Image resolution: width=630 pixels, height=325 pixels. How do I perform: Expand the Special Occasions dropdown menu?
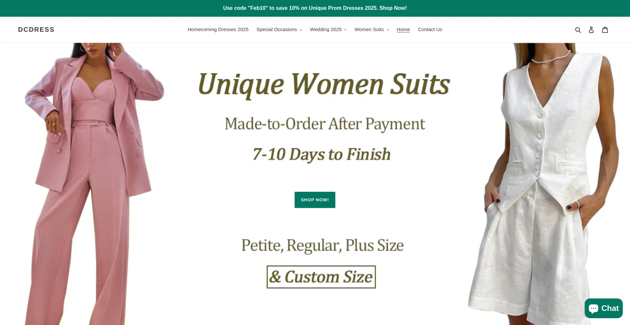click(279, 29)
